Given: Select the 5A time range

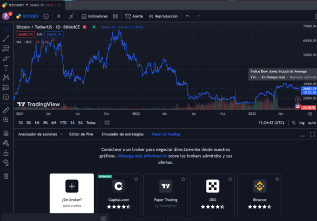Looking at the screenshot, I should click(x=81, y=123).
